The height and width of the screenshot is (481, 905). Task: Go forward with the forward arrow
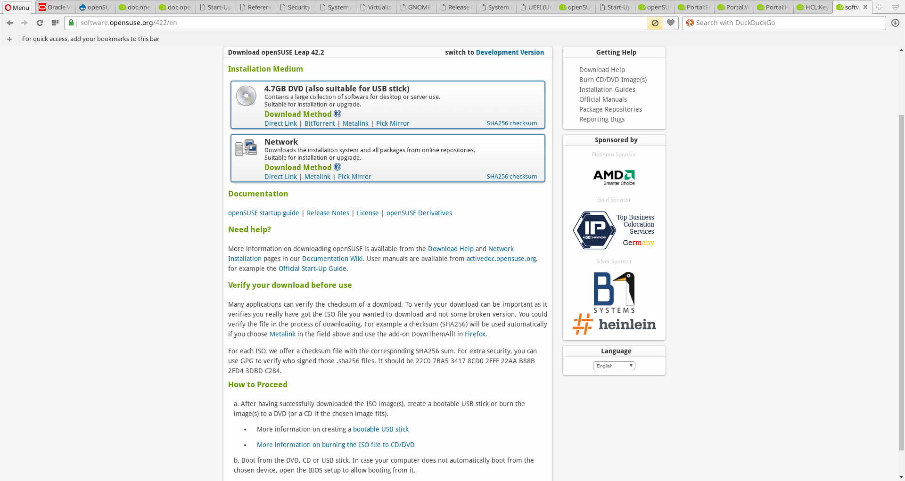pos(25,23)
